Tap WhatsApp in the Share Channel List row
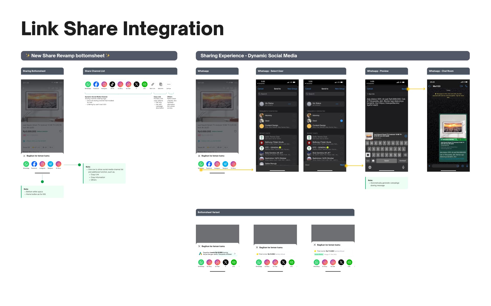Image resolution: width=491 pixels, height=306 pixels. coord(88,84)
